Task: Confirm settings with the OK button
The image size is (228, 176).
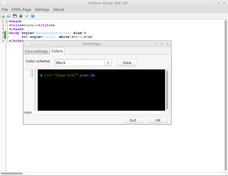Action: (x=158, y=120)
